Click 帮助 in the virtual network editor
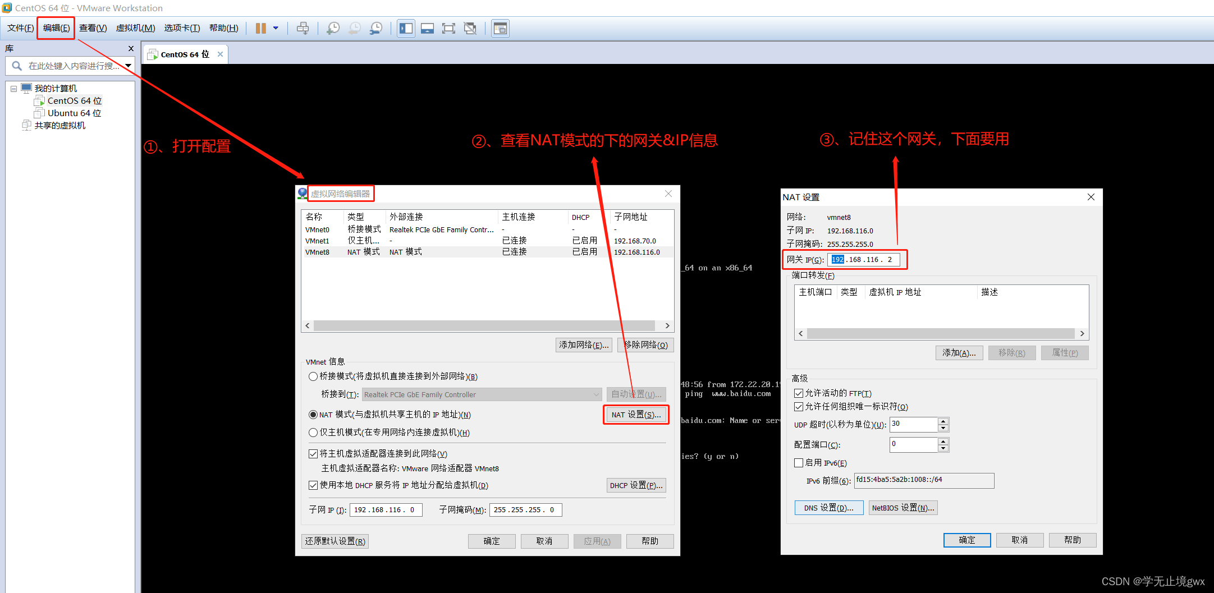1214x593 pixels. [650, 541]
